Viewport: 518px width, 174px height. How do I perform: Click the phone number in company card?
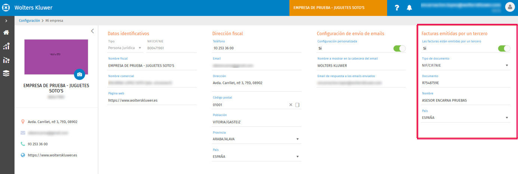click(x=38, y=144)
